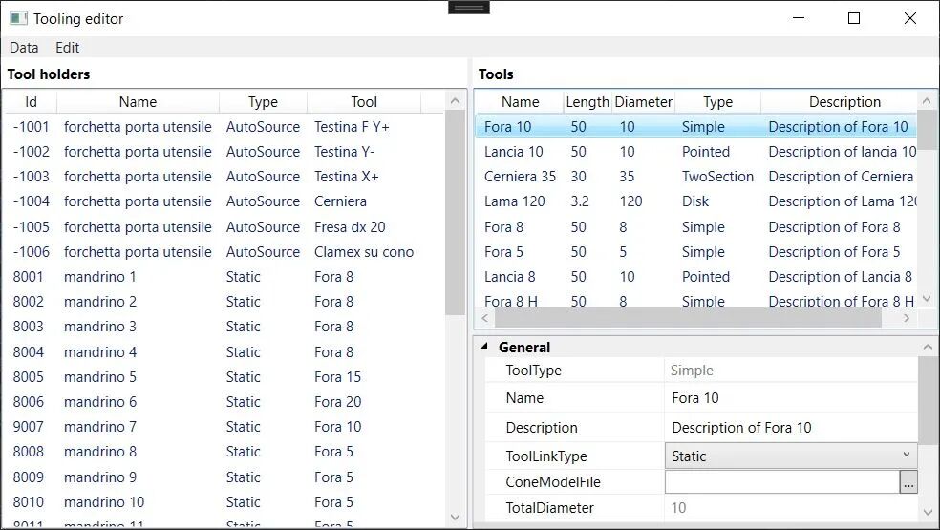Screen dimensions: 940x530
Task: Select the Lama 120 tool row
Action: click(x=696, y=201)
